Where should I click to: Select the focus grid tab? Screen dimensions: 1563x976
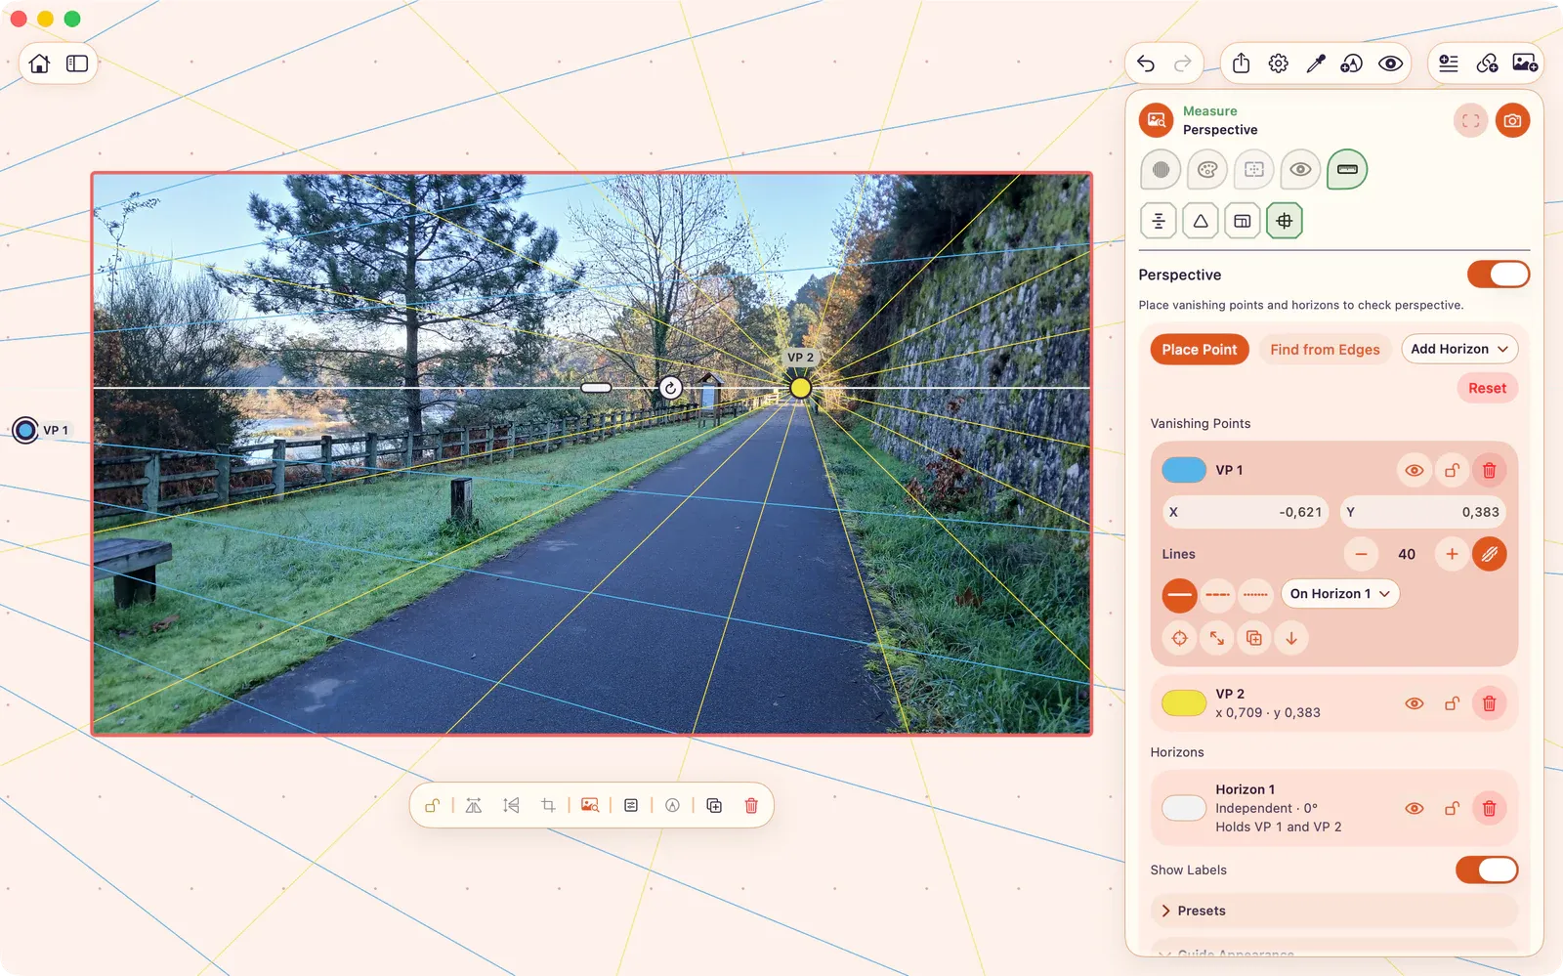point(1254,169)
